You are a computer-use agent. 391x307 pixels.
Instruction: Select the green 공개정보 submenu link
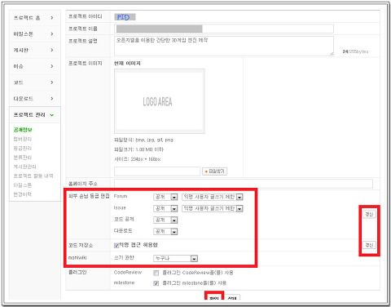pyautogui.click(x=23, y=130)
